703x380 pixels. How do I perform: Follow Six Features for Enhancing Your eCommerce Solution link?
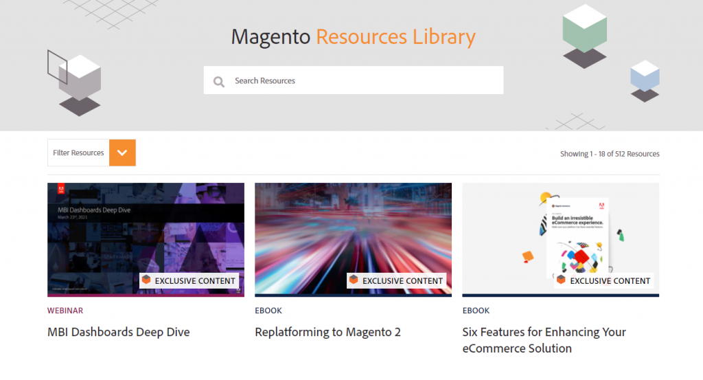tap(544, 340)
